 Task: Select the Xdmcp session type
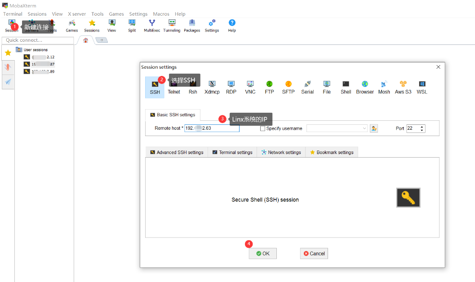pos(212,88)
